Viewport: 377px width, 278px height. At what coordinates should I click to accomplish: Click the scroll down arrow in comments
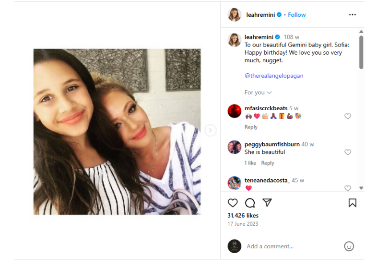point(361,188)
